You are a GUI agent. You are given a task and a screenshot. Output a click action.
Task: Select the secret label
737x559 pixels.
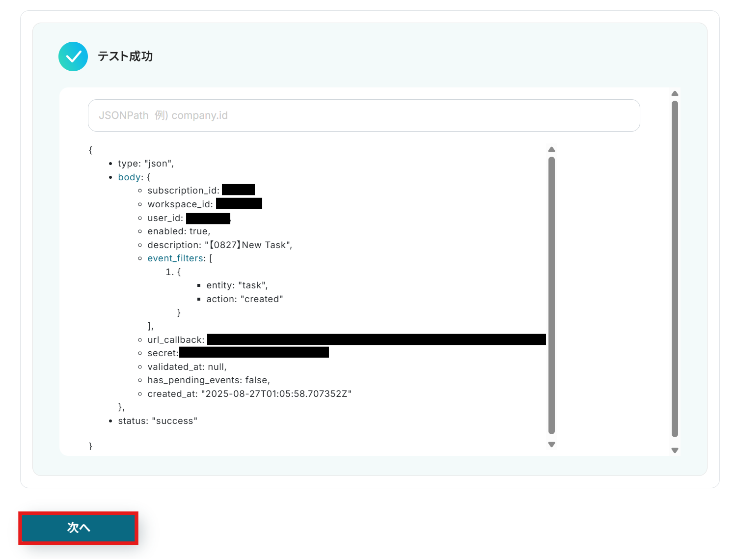click(x=163, y=353)
